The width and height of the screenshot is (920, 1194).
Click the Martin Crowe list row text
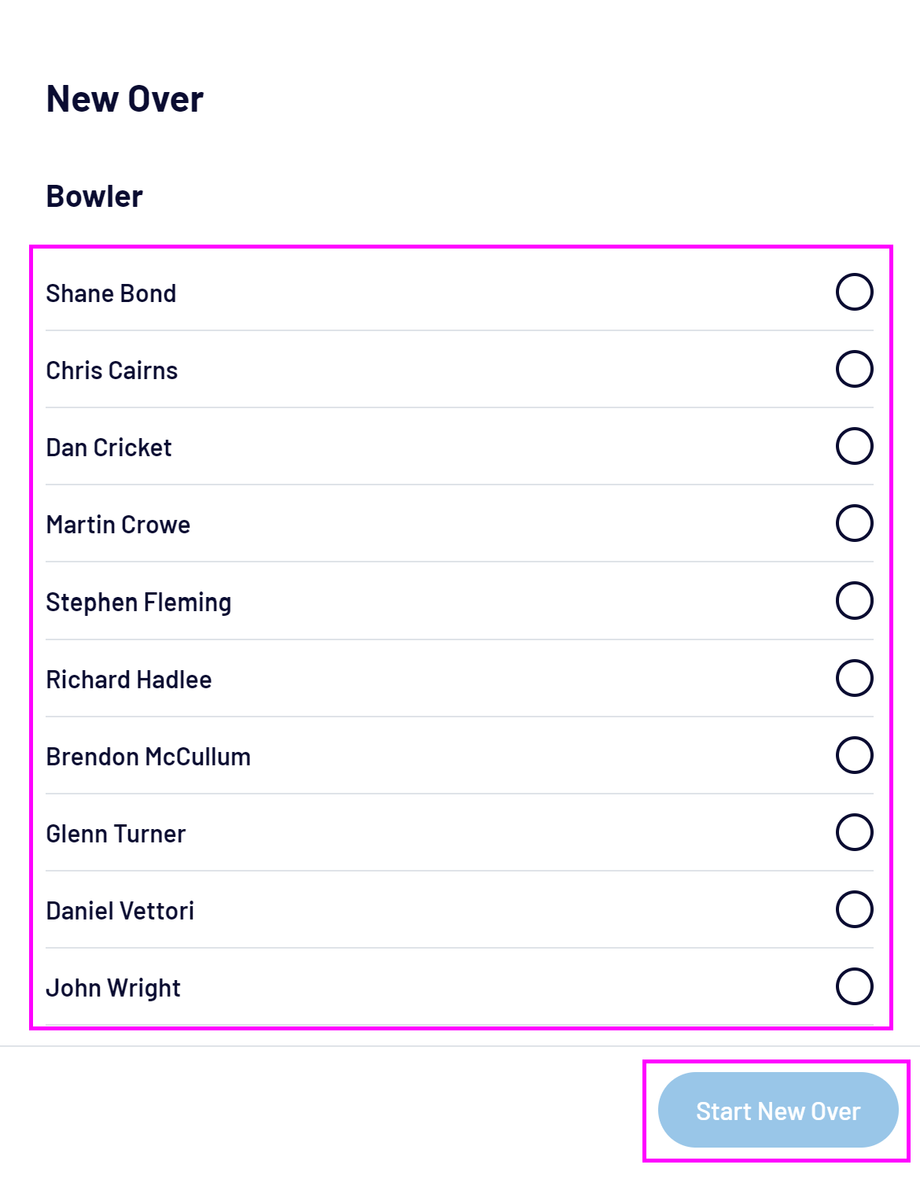point(118,525)
